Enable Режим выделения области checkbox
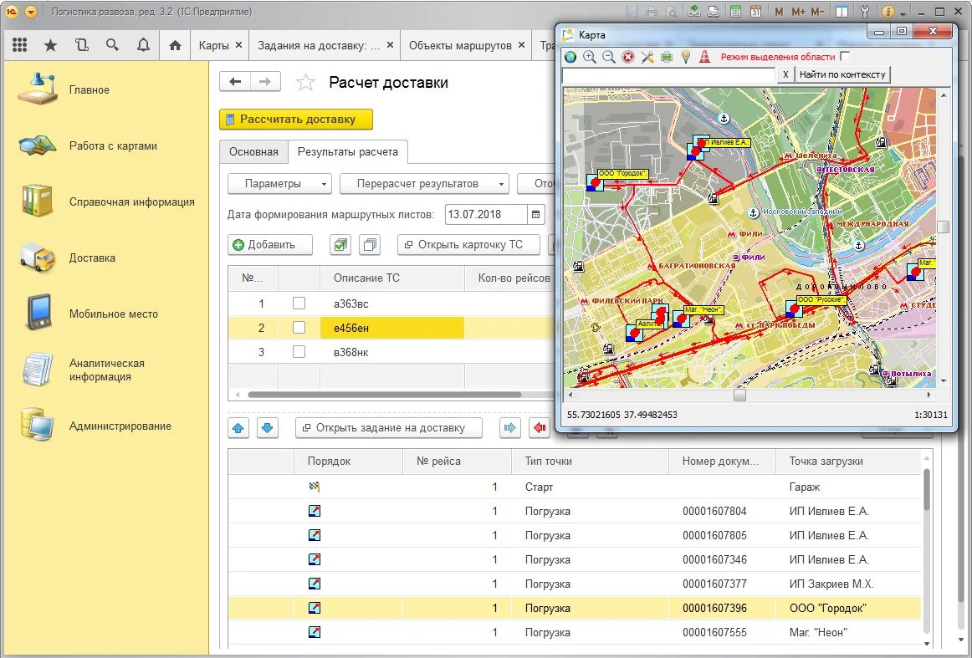Screen dimensions: 972x658 click(844, 56)
